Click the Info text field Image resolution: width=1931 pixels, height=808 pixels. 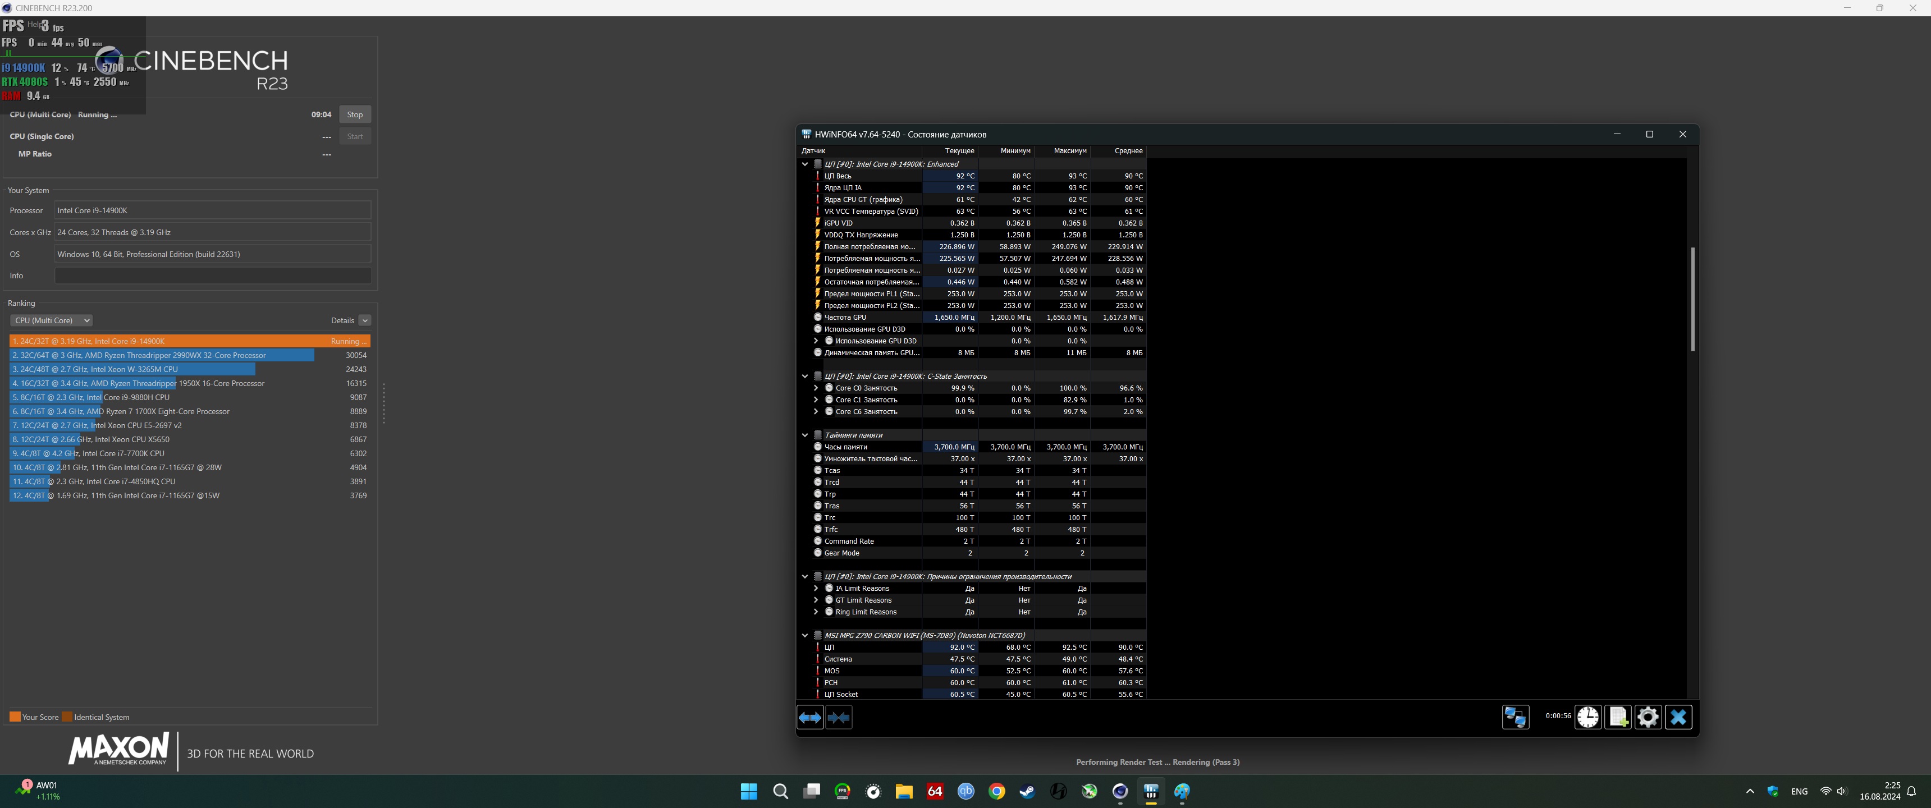pyautogui.click(x=213, y=276)
